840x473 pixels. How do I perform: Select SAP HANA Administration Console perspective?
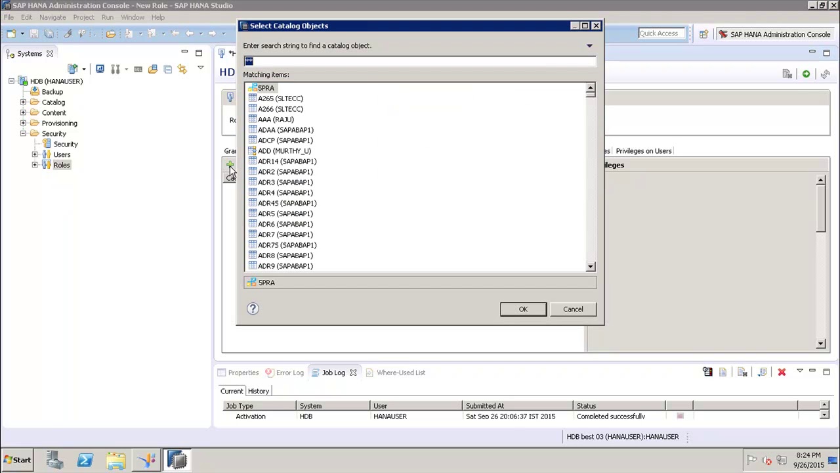coord(774,34)
